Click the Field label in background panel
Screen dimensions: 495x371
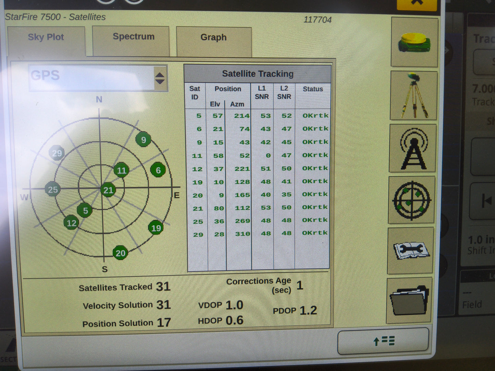(472, 304)
